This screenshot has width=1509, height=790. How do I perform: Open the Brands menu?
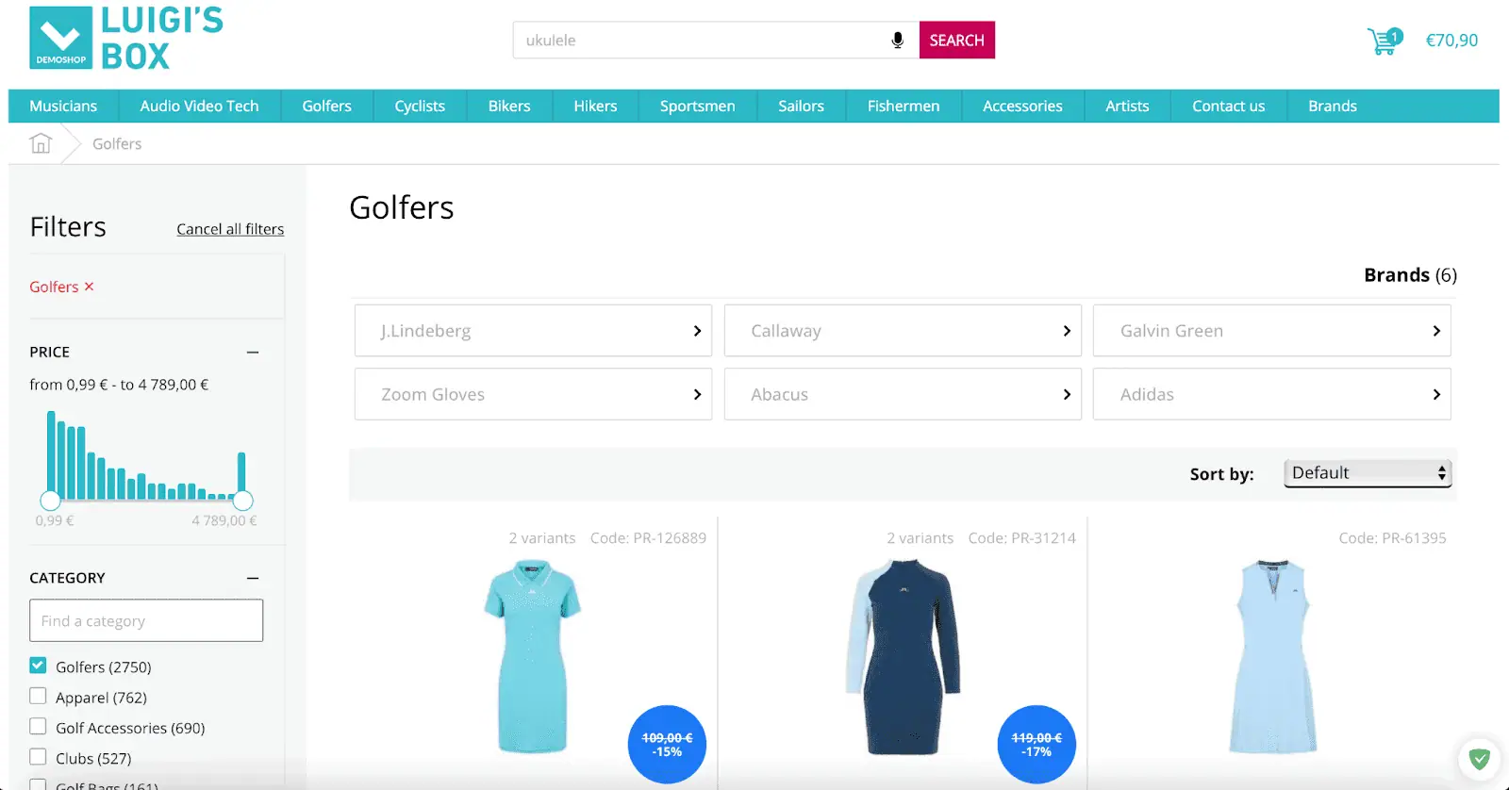(1332, 106)
